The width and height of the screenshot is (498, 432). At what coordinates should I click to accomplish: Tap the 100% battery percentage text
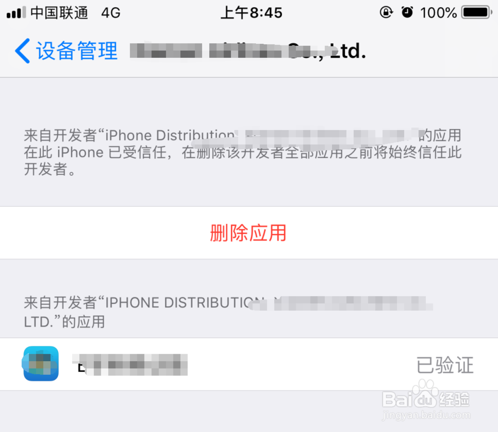point(438,13)
